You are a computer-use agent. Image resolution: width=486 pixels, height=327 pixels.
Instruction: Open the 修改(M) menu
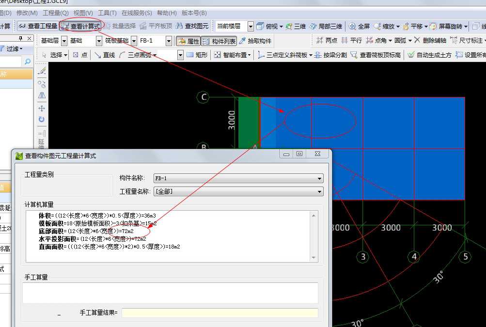pyautogui.click(x=27, y=13)
